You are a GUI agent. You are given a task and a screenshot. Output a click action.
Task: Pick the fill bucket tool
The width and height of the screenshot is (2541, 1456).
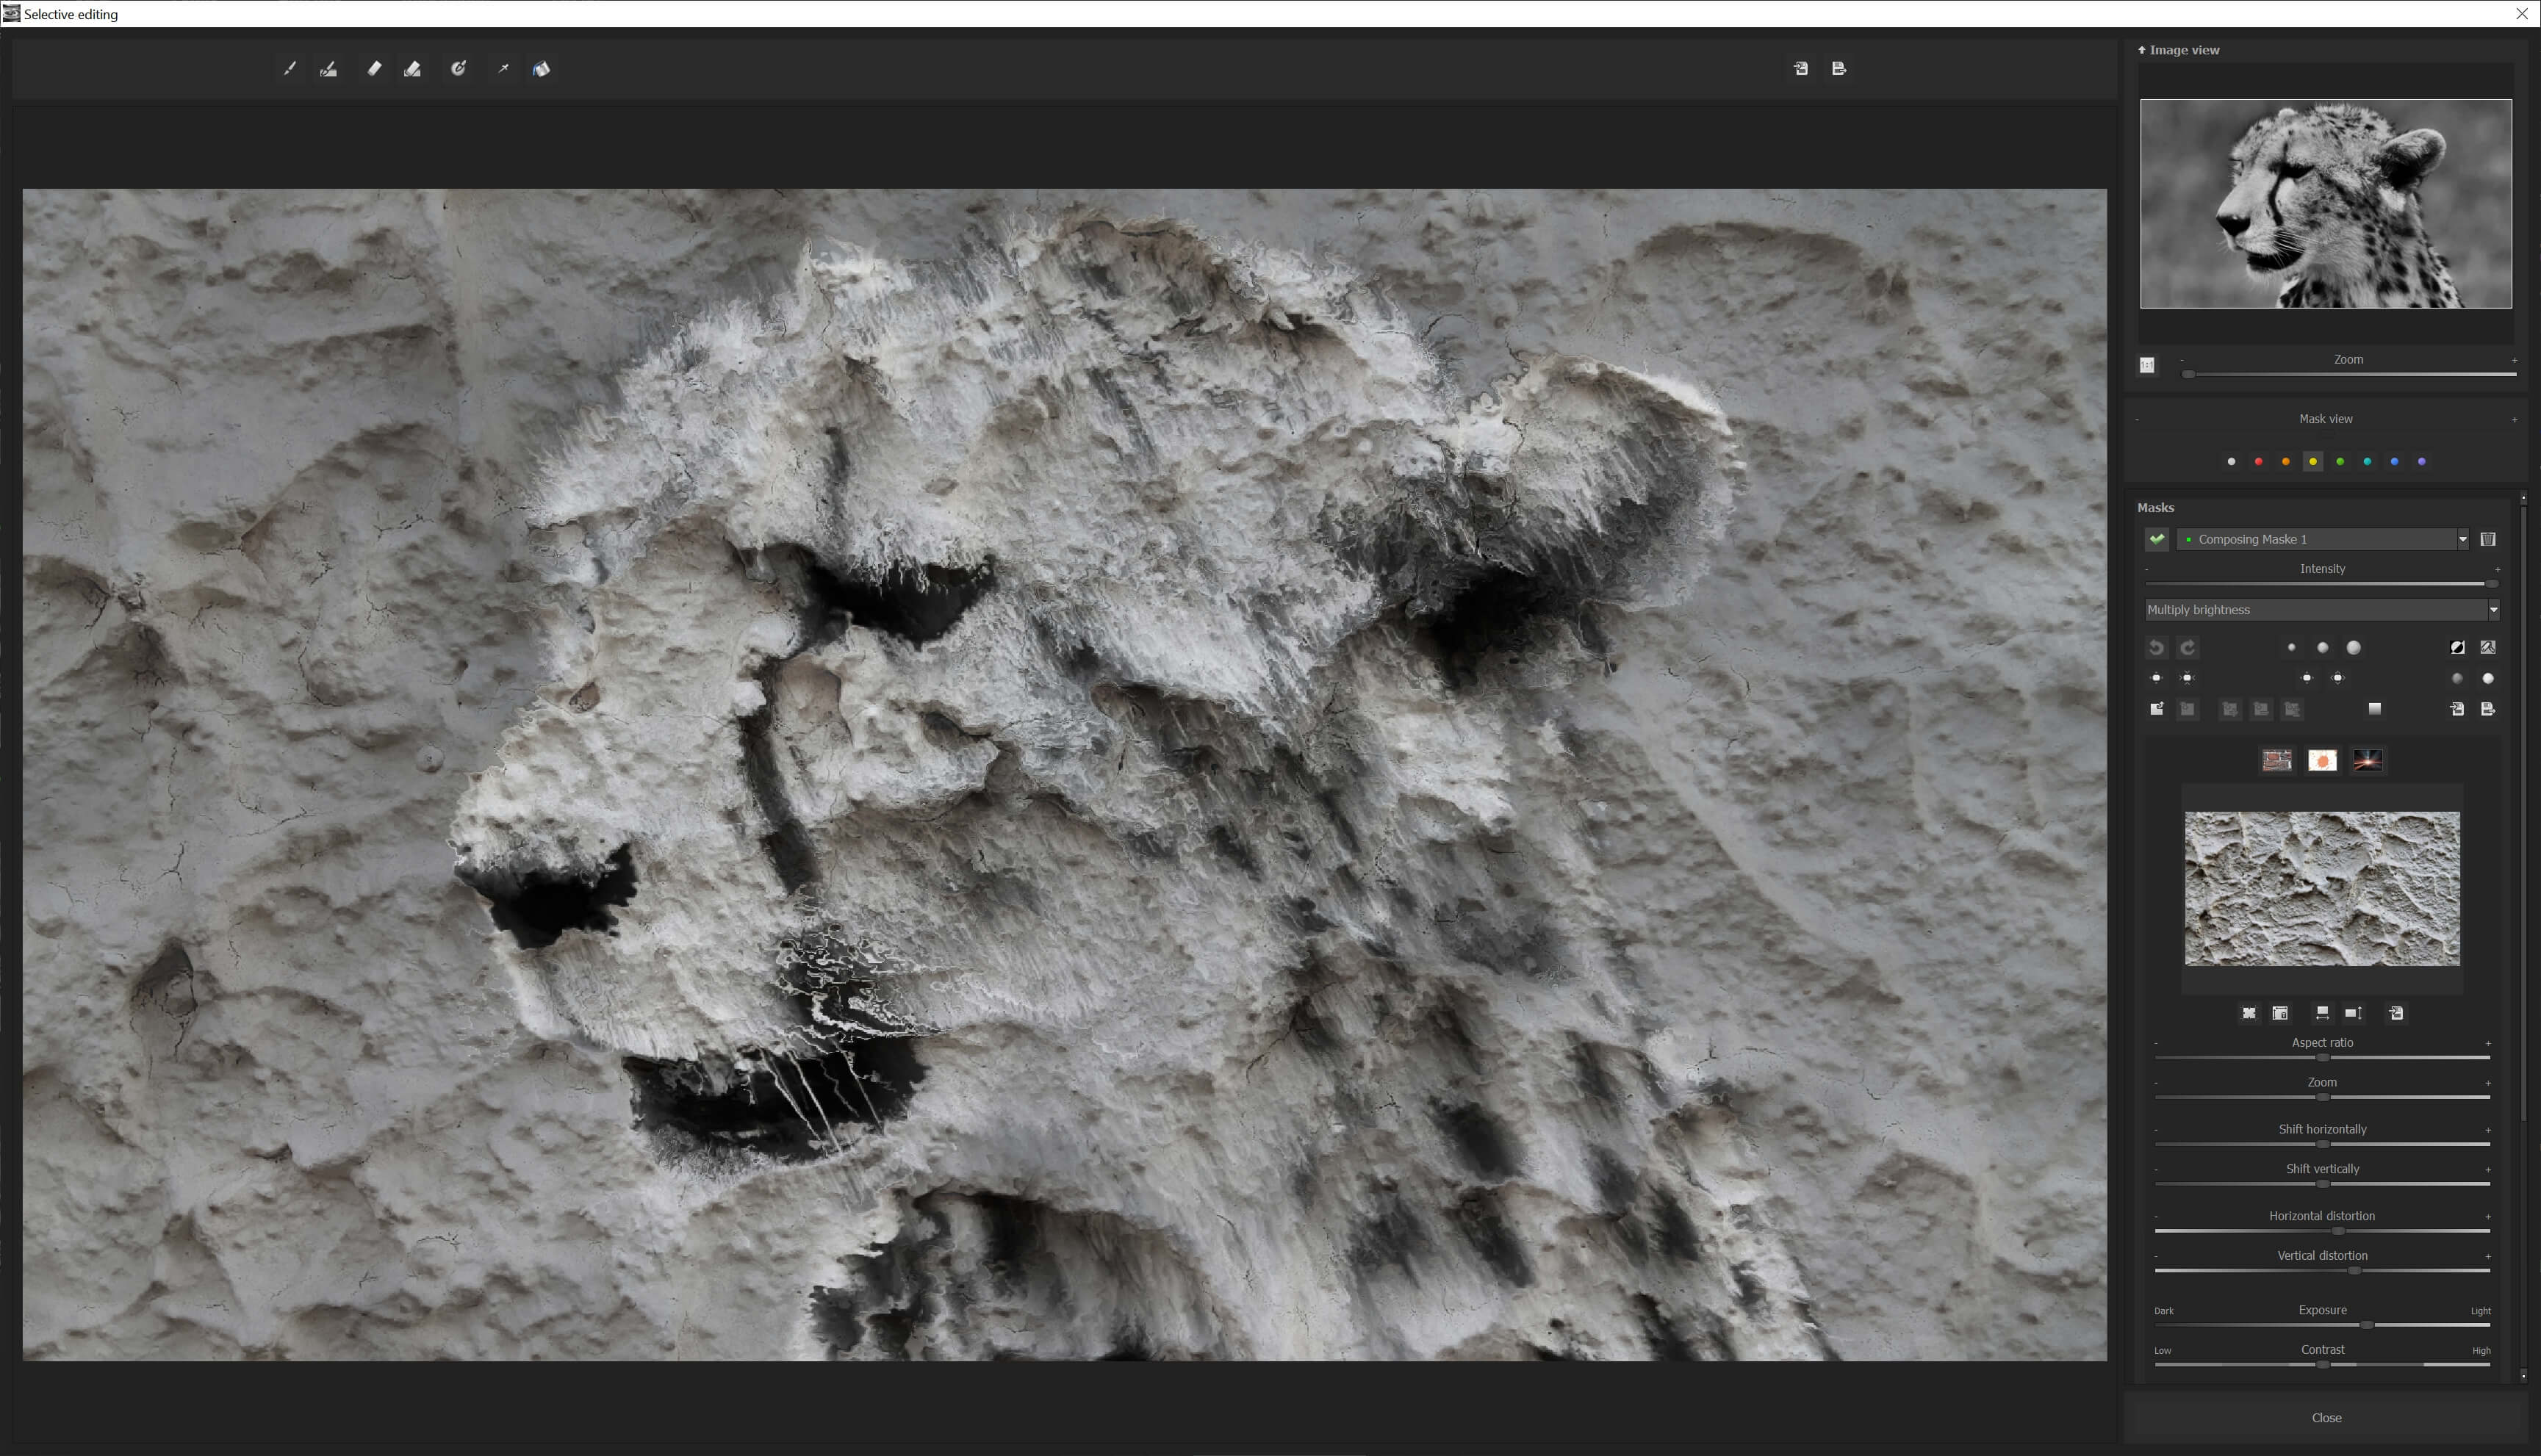coord(541,68)
